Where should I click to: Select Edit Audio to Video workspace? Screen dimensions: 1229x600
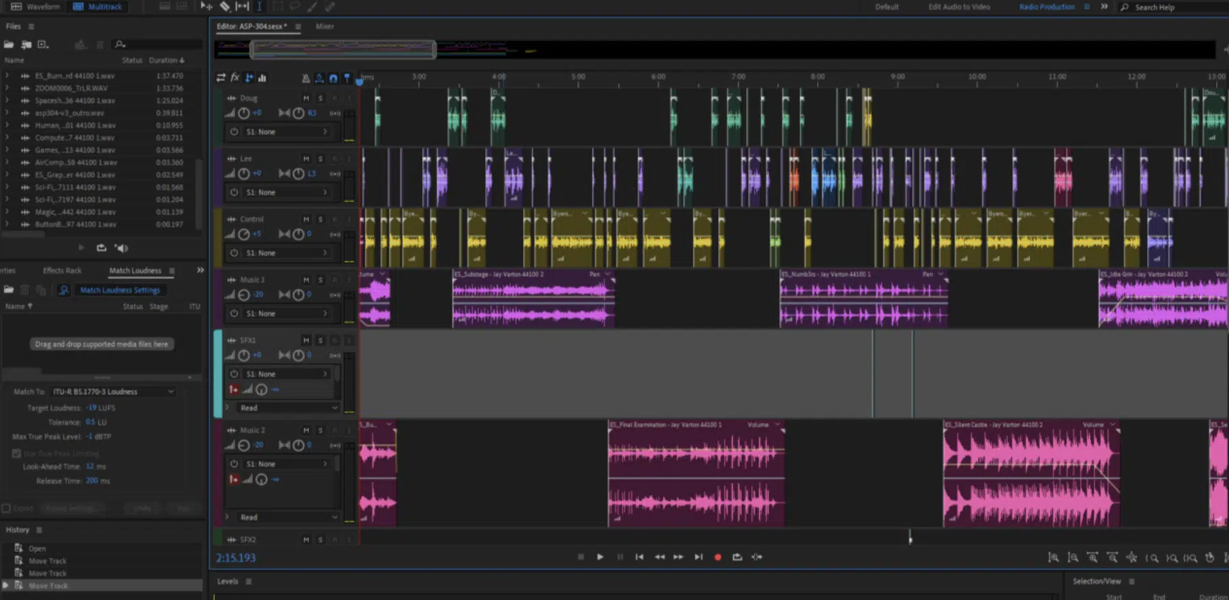coord(959,7)
